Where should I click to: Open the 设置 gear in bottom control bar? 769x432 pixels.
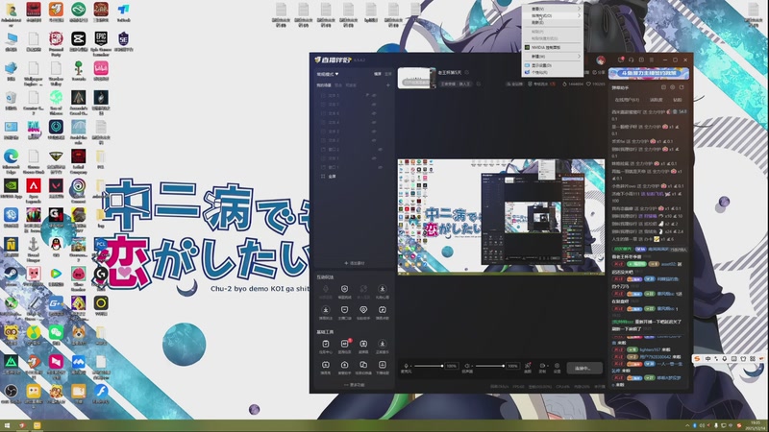(557, 366)
